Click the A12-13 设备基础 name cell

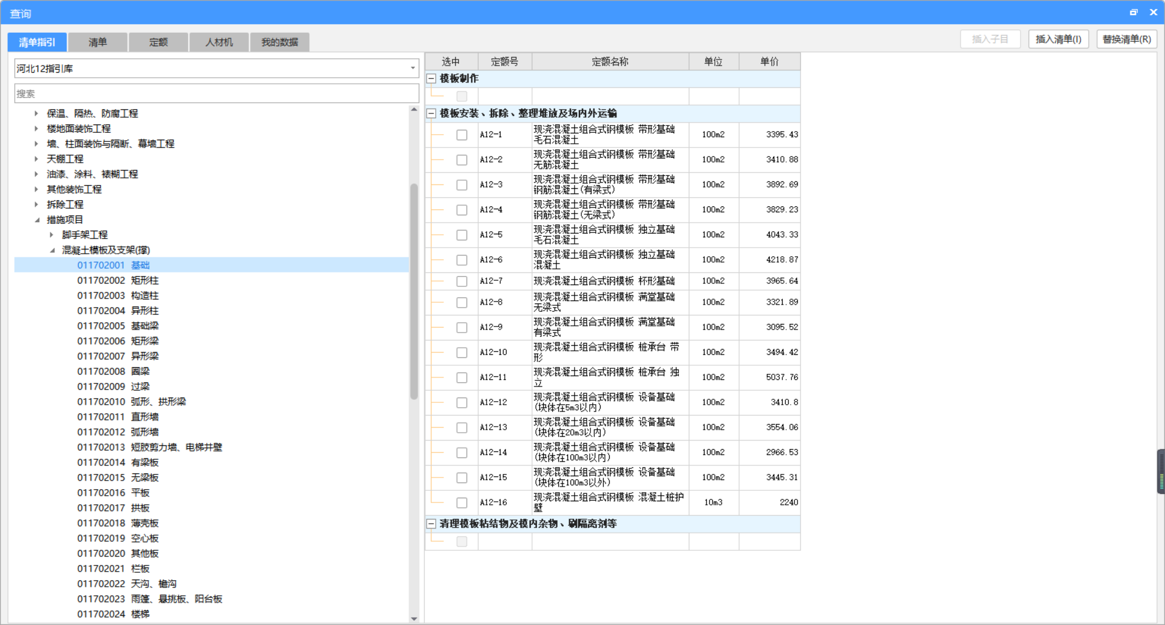610,427
